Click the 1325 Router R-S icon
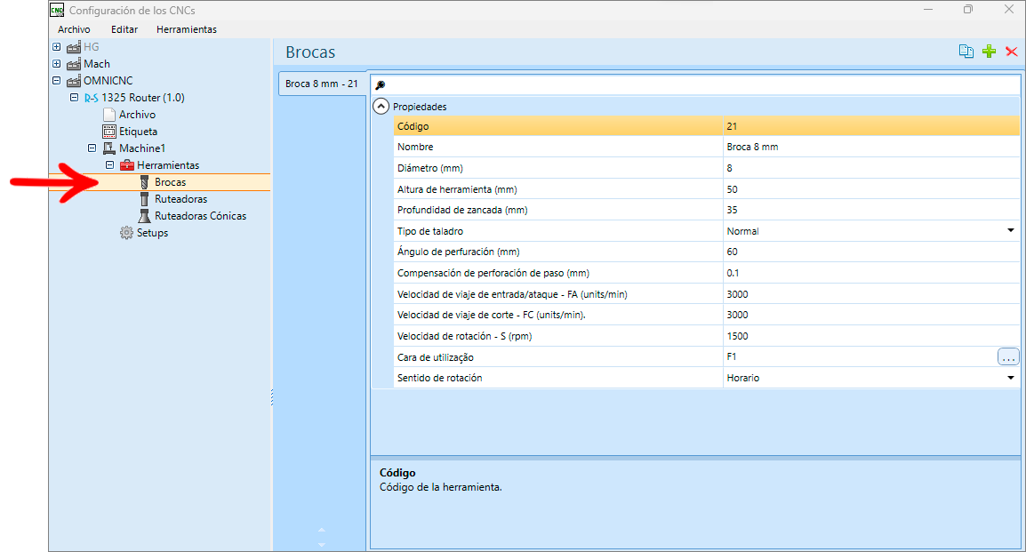The height and width of the screenshot is (552, 1026). (x=91, y=98)
